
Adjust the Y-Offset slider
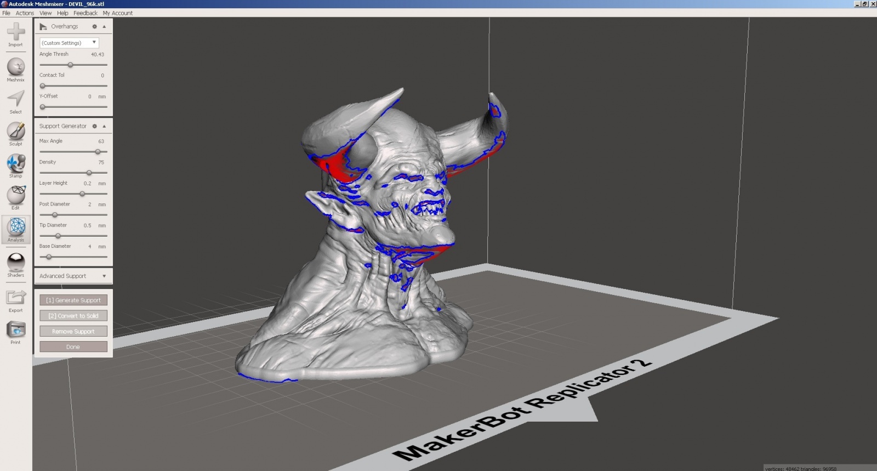tap(43, 107)
